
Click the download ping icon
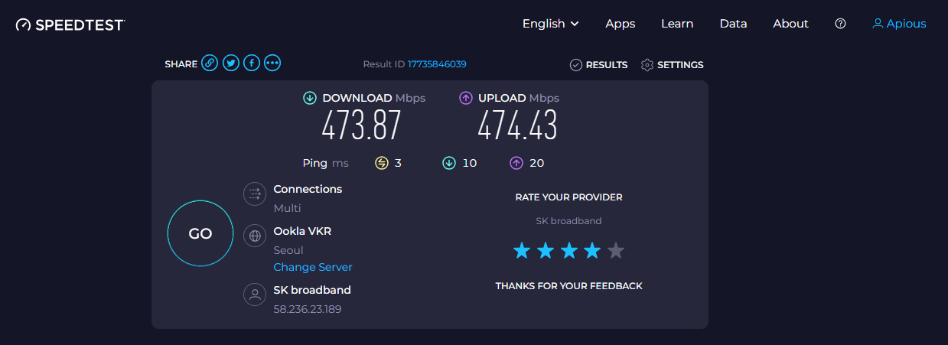(449, 163)
